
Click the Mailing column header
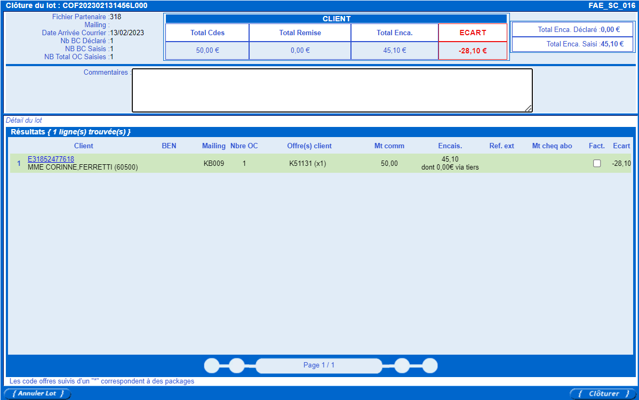coord(213,146)
